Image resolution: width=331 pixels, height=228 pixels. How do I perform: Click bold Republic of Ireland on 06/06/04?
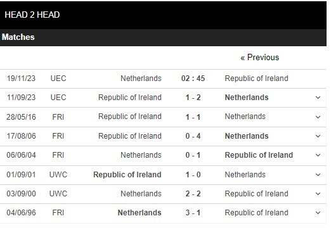259,155
